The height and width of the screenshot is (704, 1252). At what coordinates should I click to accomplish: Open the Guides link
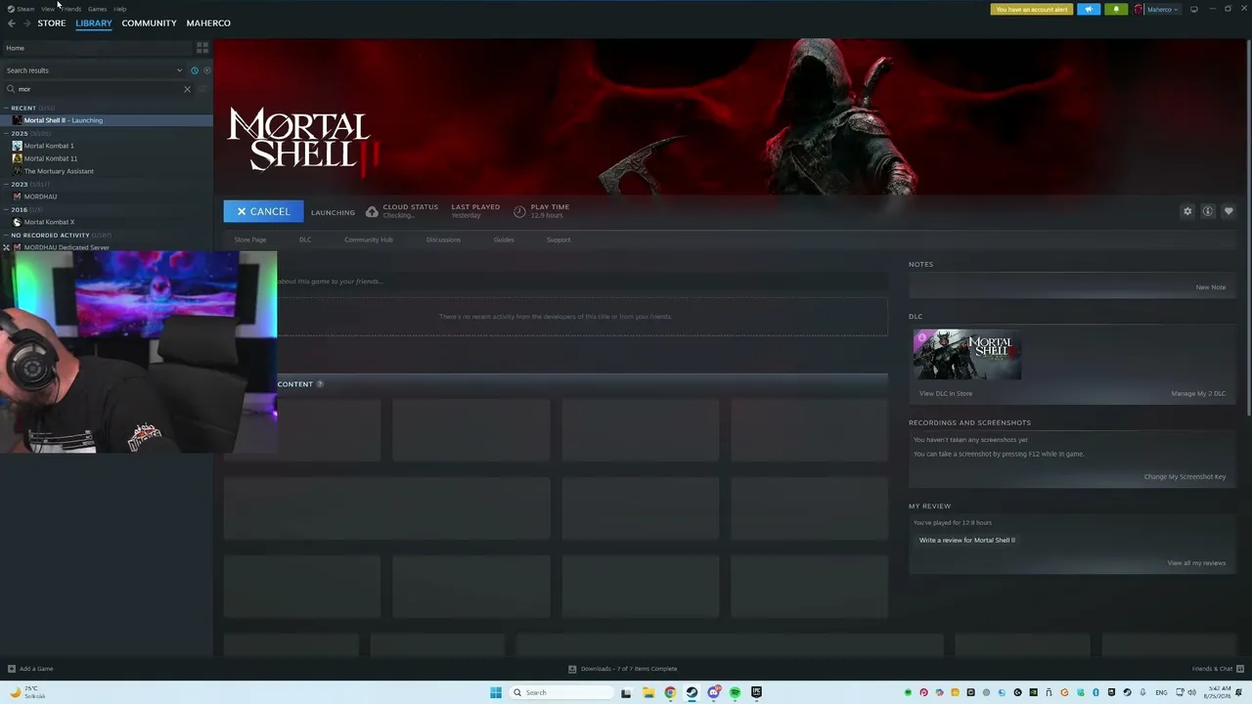(x=504, y=240)
